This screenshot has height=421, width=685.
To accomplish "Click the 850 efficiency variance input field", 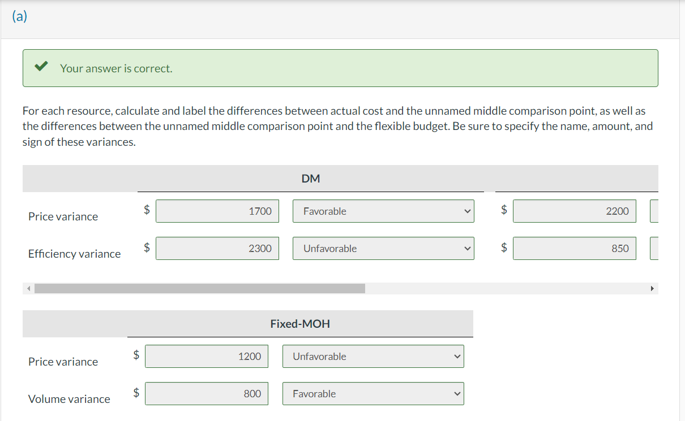I will pos(574,248).
